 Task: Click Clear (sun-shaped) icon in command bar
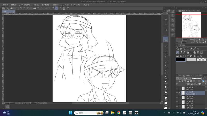coord(28,8)
